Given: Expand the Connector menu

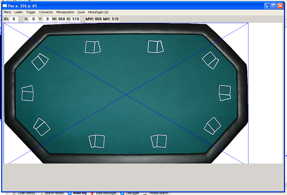Looking at the screenshot, I should pyautogui.click(x=46, y=12).
